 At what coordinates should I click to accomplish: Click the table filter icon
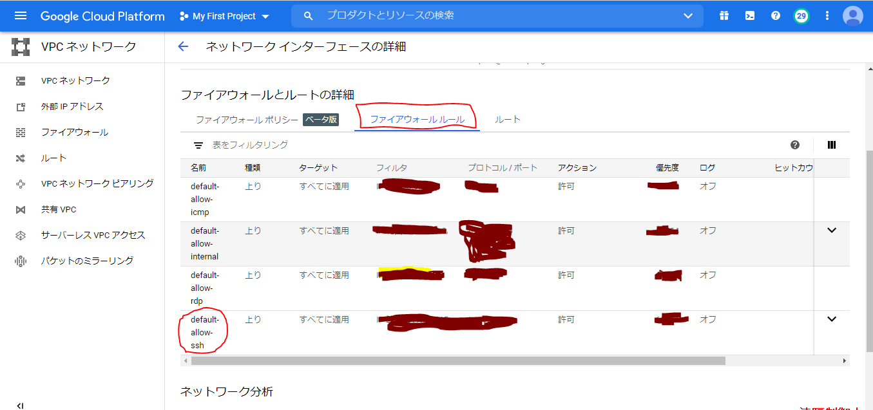198,145
